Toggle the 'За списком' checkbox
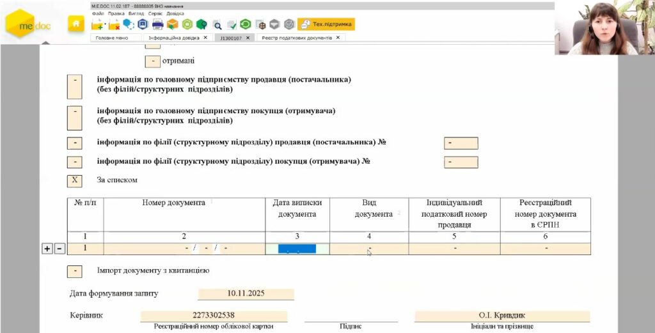This screenshot has height=333, width=655. [74, 180]
